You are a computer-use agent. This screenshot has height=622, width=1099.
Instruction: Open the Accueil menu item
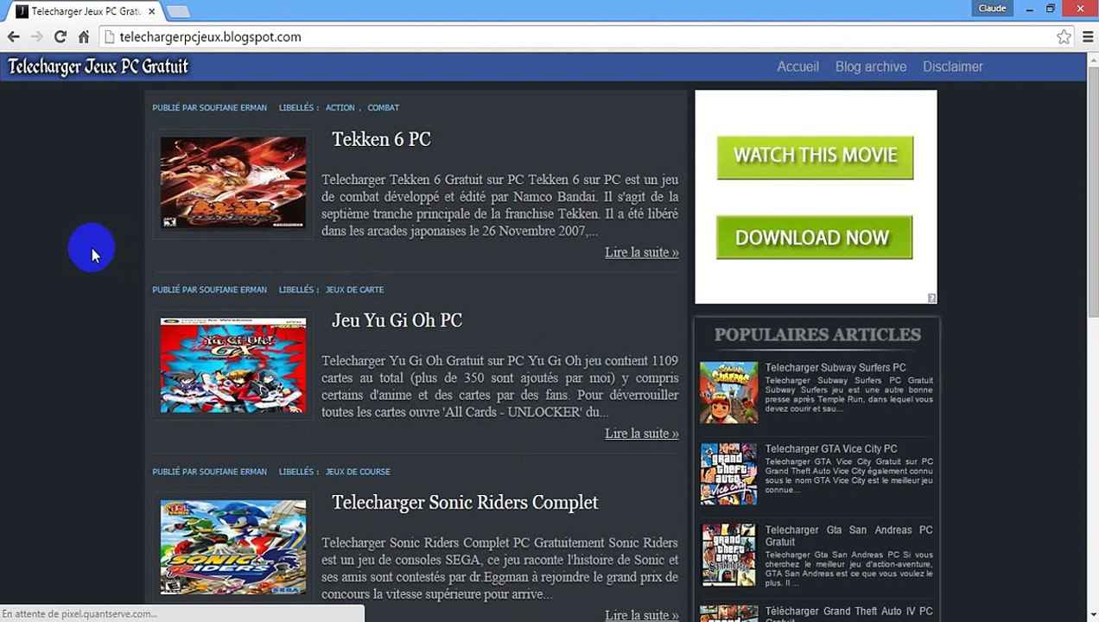pos(797,67)
